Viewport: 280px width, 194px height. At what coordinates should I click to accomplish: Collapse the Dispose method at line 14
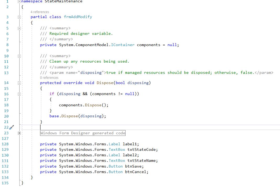click(x=19, y=83)
